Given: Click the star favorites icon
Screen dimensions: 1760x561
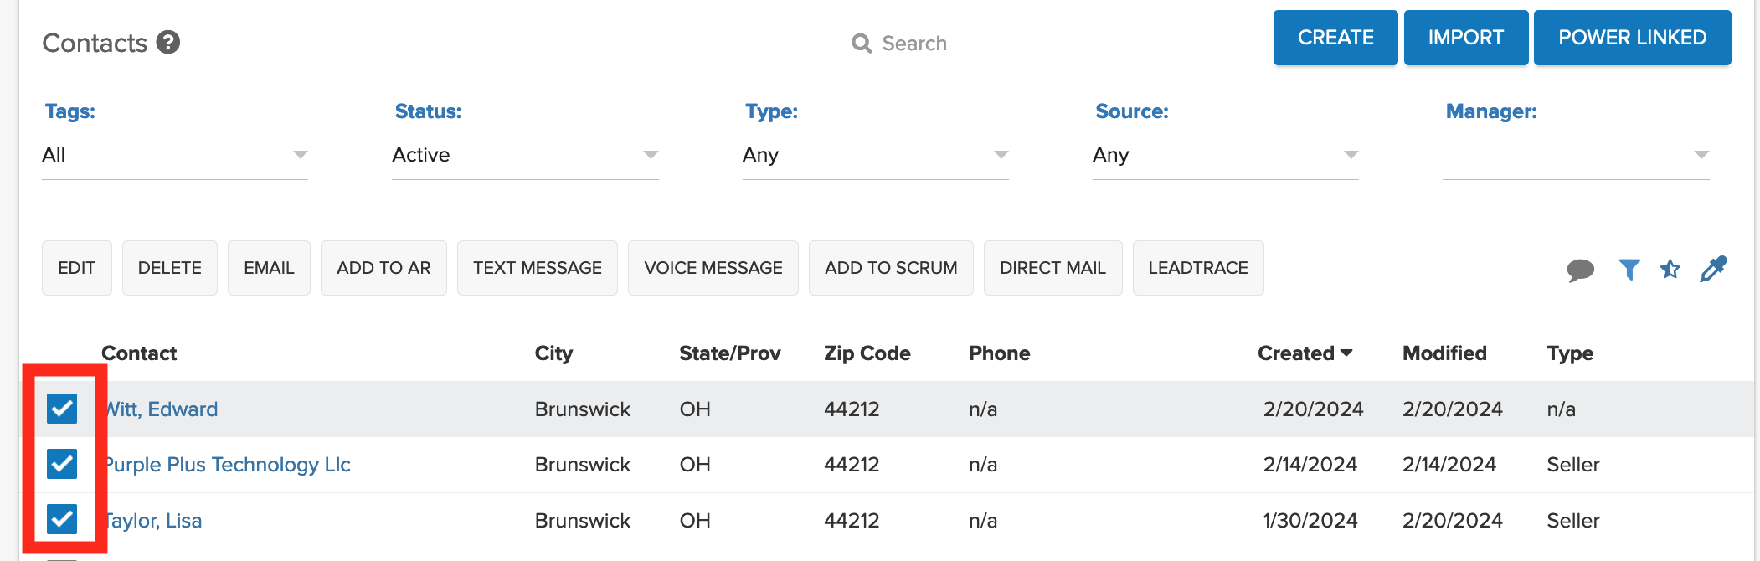Looking at the screenshot, I should click(x=1670, y=270).
